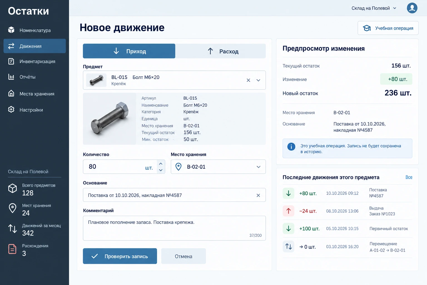Select the Приход movement type
Screen dimensions: 427x285
click(129, 51)
